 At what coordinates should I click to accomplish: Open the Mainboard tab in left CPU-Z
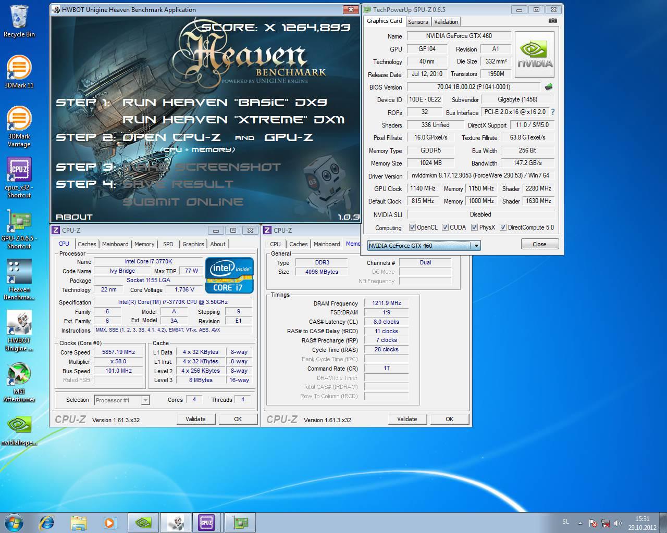[x=115, y=244]
